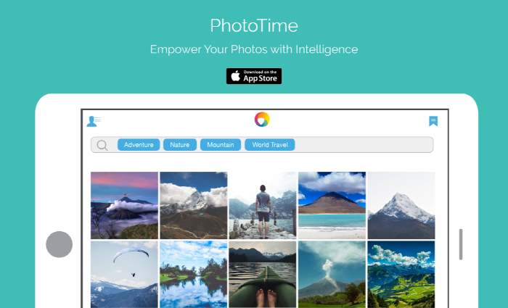Select the World Travel tag

click(270, 145)
